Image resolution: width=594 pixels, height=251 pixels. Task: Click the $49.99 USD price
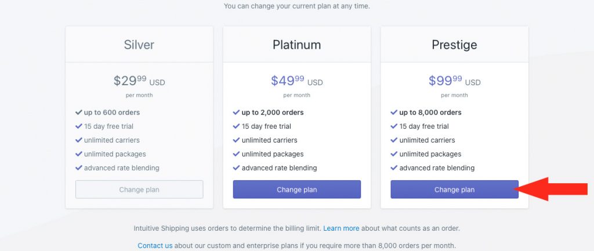pyautogui.click(x=296, y=81)
